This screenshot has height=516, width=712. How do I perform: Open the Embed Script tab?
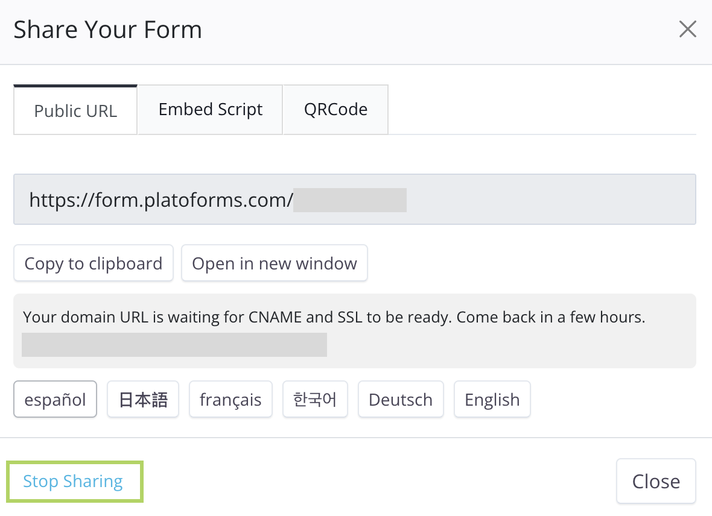tap(210, 110)
